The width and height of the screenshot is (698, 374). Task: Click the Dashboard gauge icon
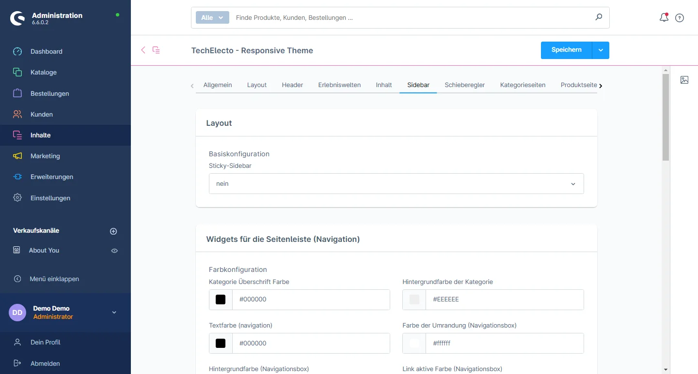(x=17, y=51)
